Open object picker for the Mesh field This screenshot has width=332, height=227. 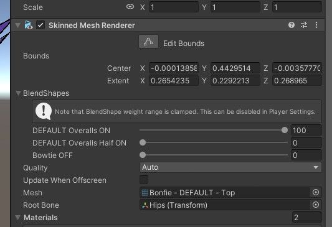[x=316, y=192]
